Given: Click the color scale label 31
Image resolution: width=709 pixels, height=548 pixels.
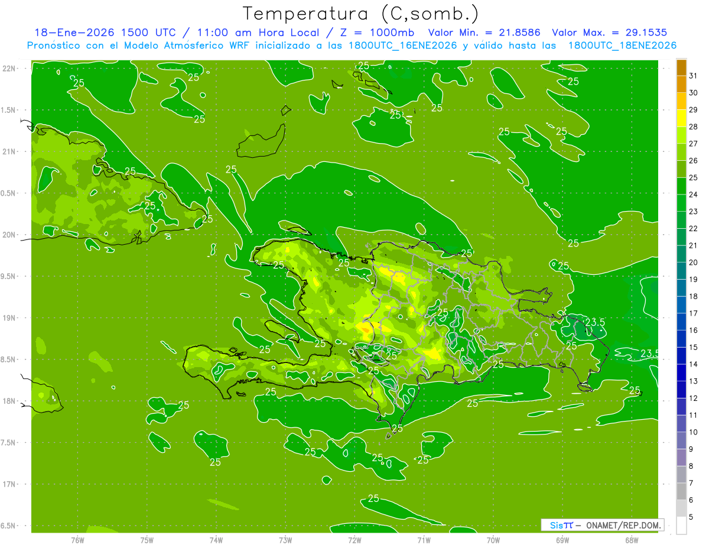Looking at the screenshot, I should [x=694, y=76].
